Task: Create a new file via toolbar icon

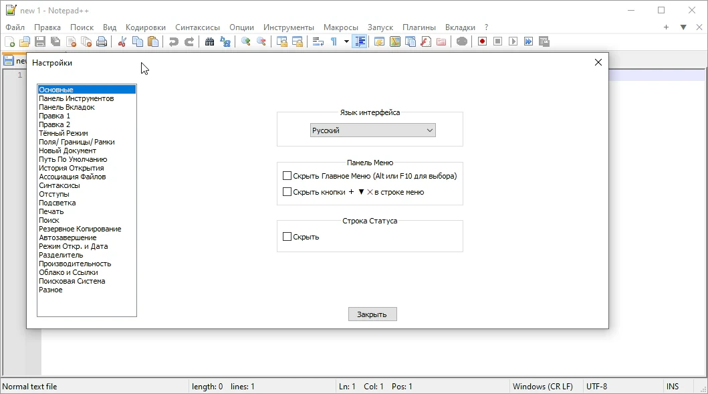Action: click(9, 41)
